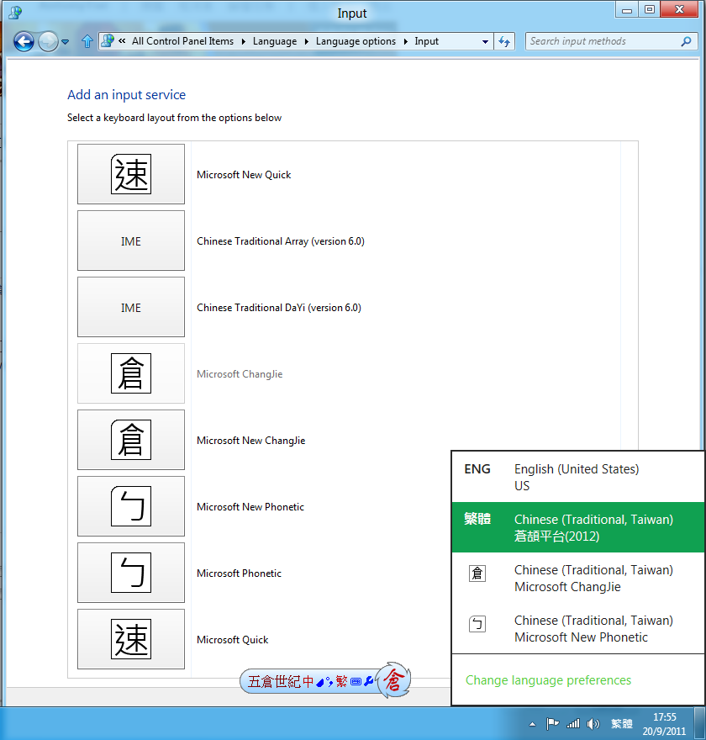Open network signal icon in tray
The image size is (706, 740).
coord(573,723)
